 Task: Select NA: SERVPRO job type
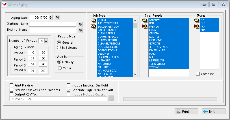coord(115,74)
